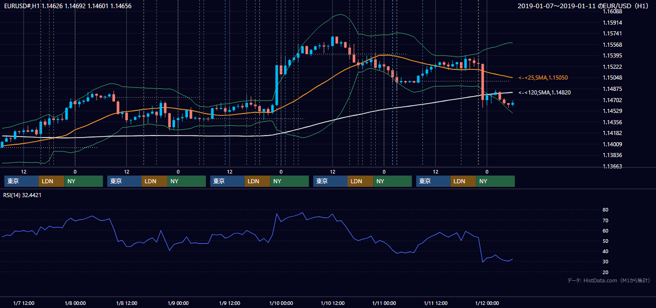Click the RSI 40 level label
Viewport: 656px width, 308px height.
click(605, 251)
